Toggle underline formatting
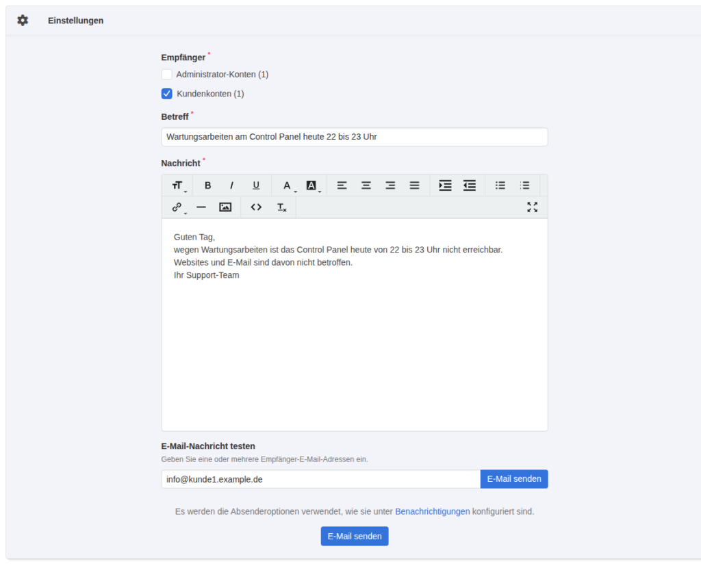The height and width of the screenshot is (564, 701). pos(256,185)
